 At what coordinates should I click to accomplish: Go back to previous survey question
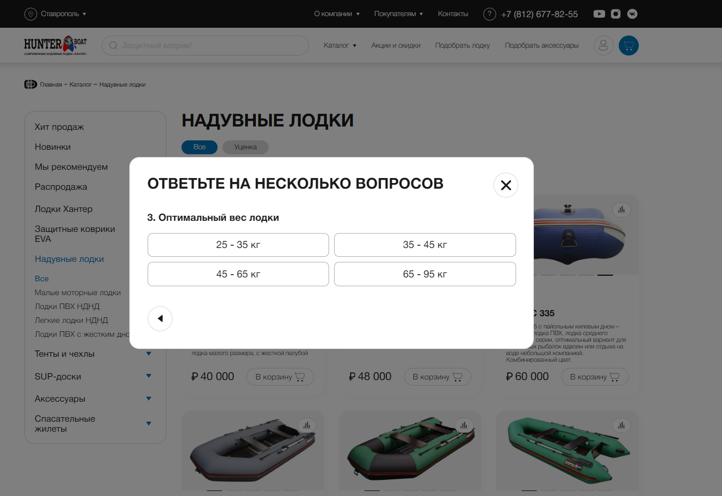tap(160, 318)
